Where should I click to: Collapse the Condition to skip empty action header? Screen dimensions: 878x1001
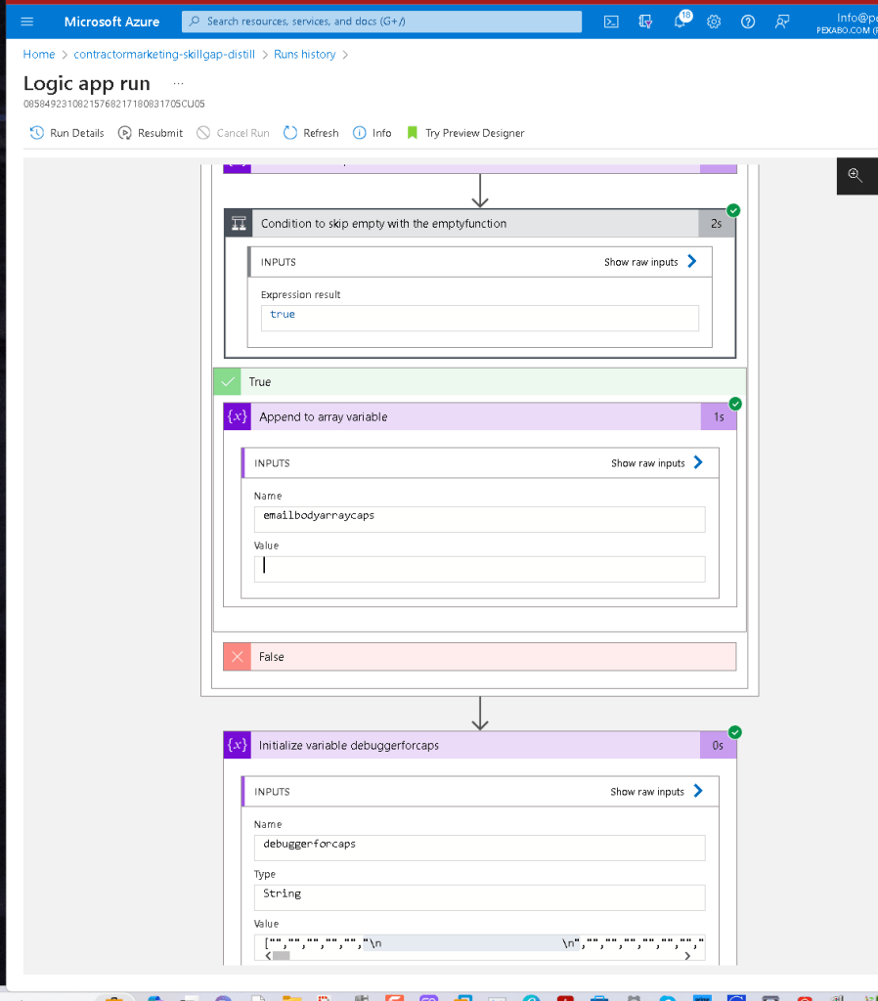click(479, 224)
